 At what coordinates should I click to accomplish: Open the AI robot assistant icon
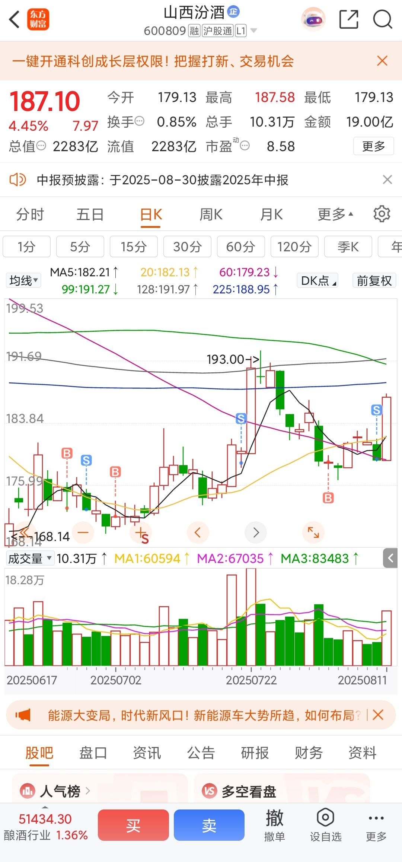pos(313,19)
